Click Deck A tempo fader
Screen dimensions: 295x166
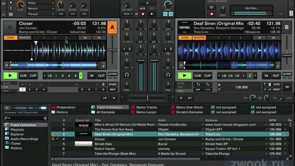112,50
